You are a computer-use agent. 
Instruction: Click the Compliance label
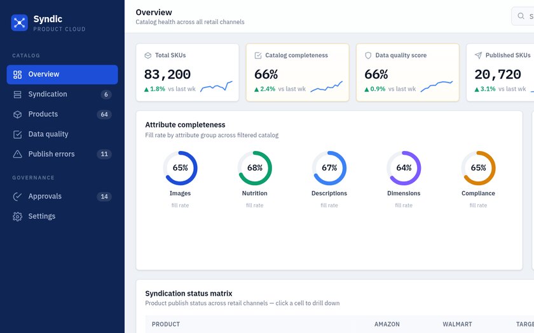[479, 193]
